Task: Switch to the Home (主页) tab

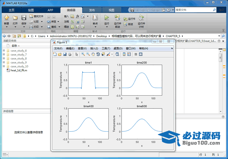Action: tap(11, 10)
